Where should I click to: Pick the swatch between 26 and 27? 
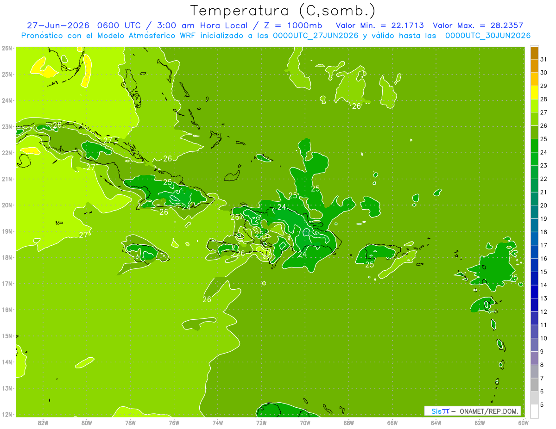[534, 119]
